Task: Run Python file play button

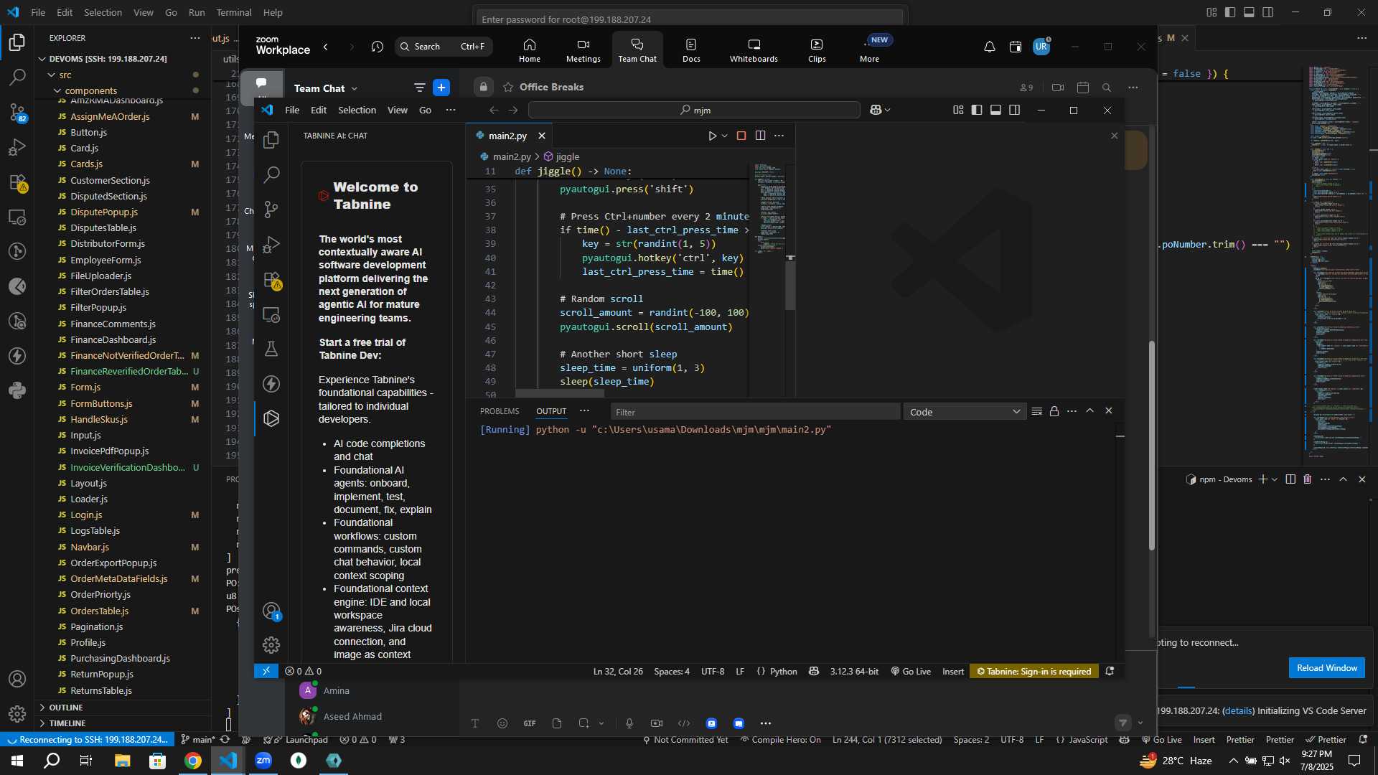Action: point(712,136)
